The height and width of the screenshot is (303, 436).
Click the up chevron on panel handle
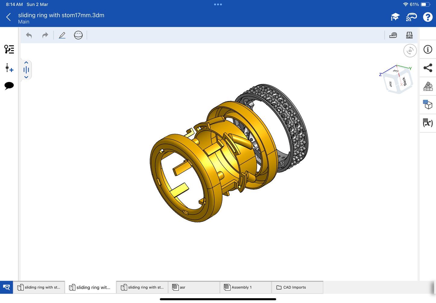point(26,63)
